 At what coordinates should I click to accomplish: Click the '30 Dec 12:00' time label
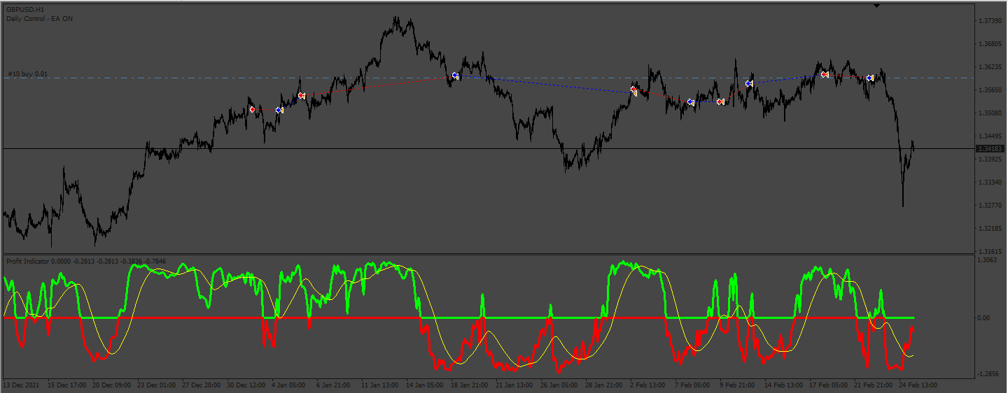click(x=247, y=385)
